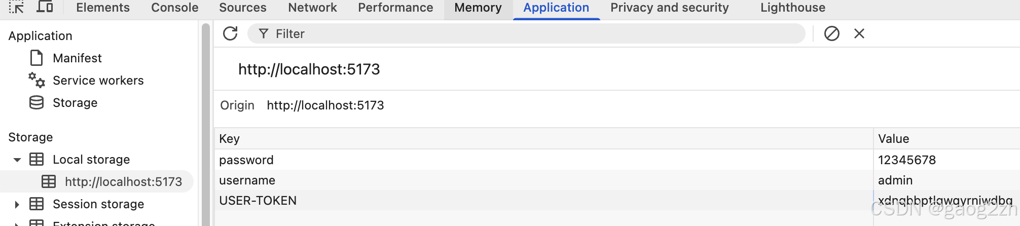Select localhost:5173 under Local storage
The width and height of the screenshot is (1020, 226).
[123, 182]
